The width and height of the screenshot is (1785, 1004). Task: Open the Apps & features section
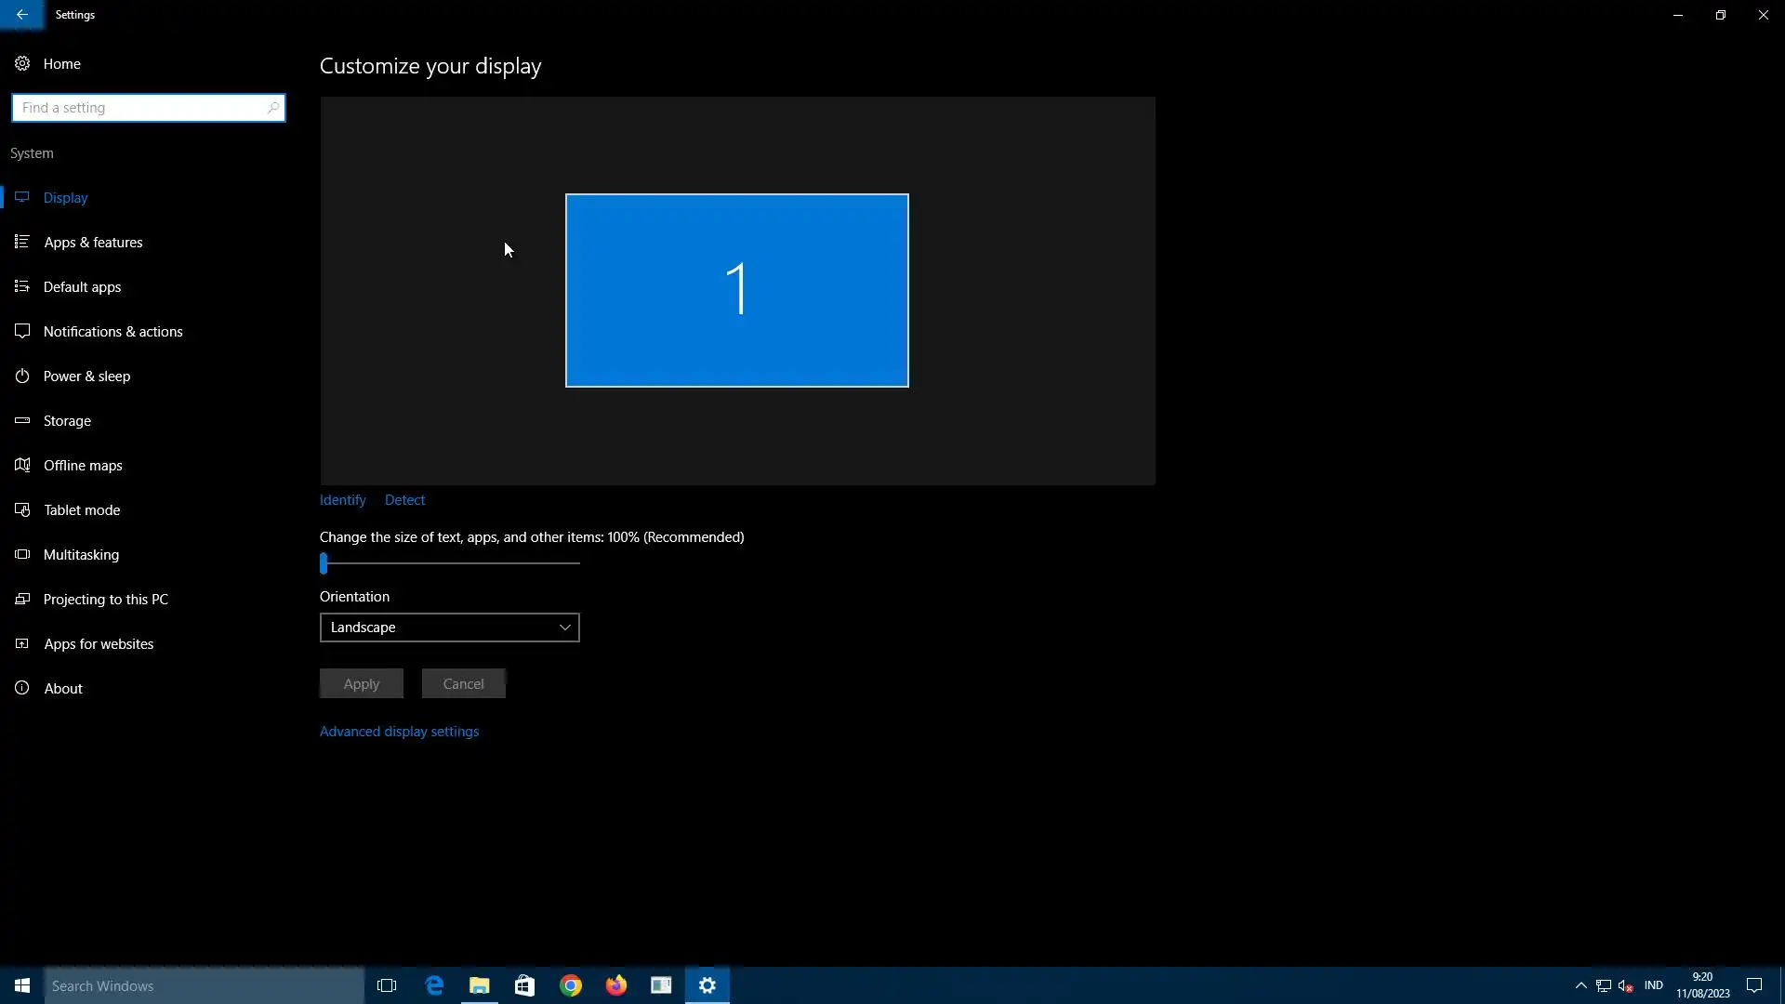click(x=93, y=242)
